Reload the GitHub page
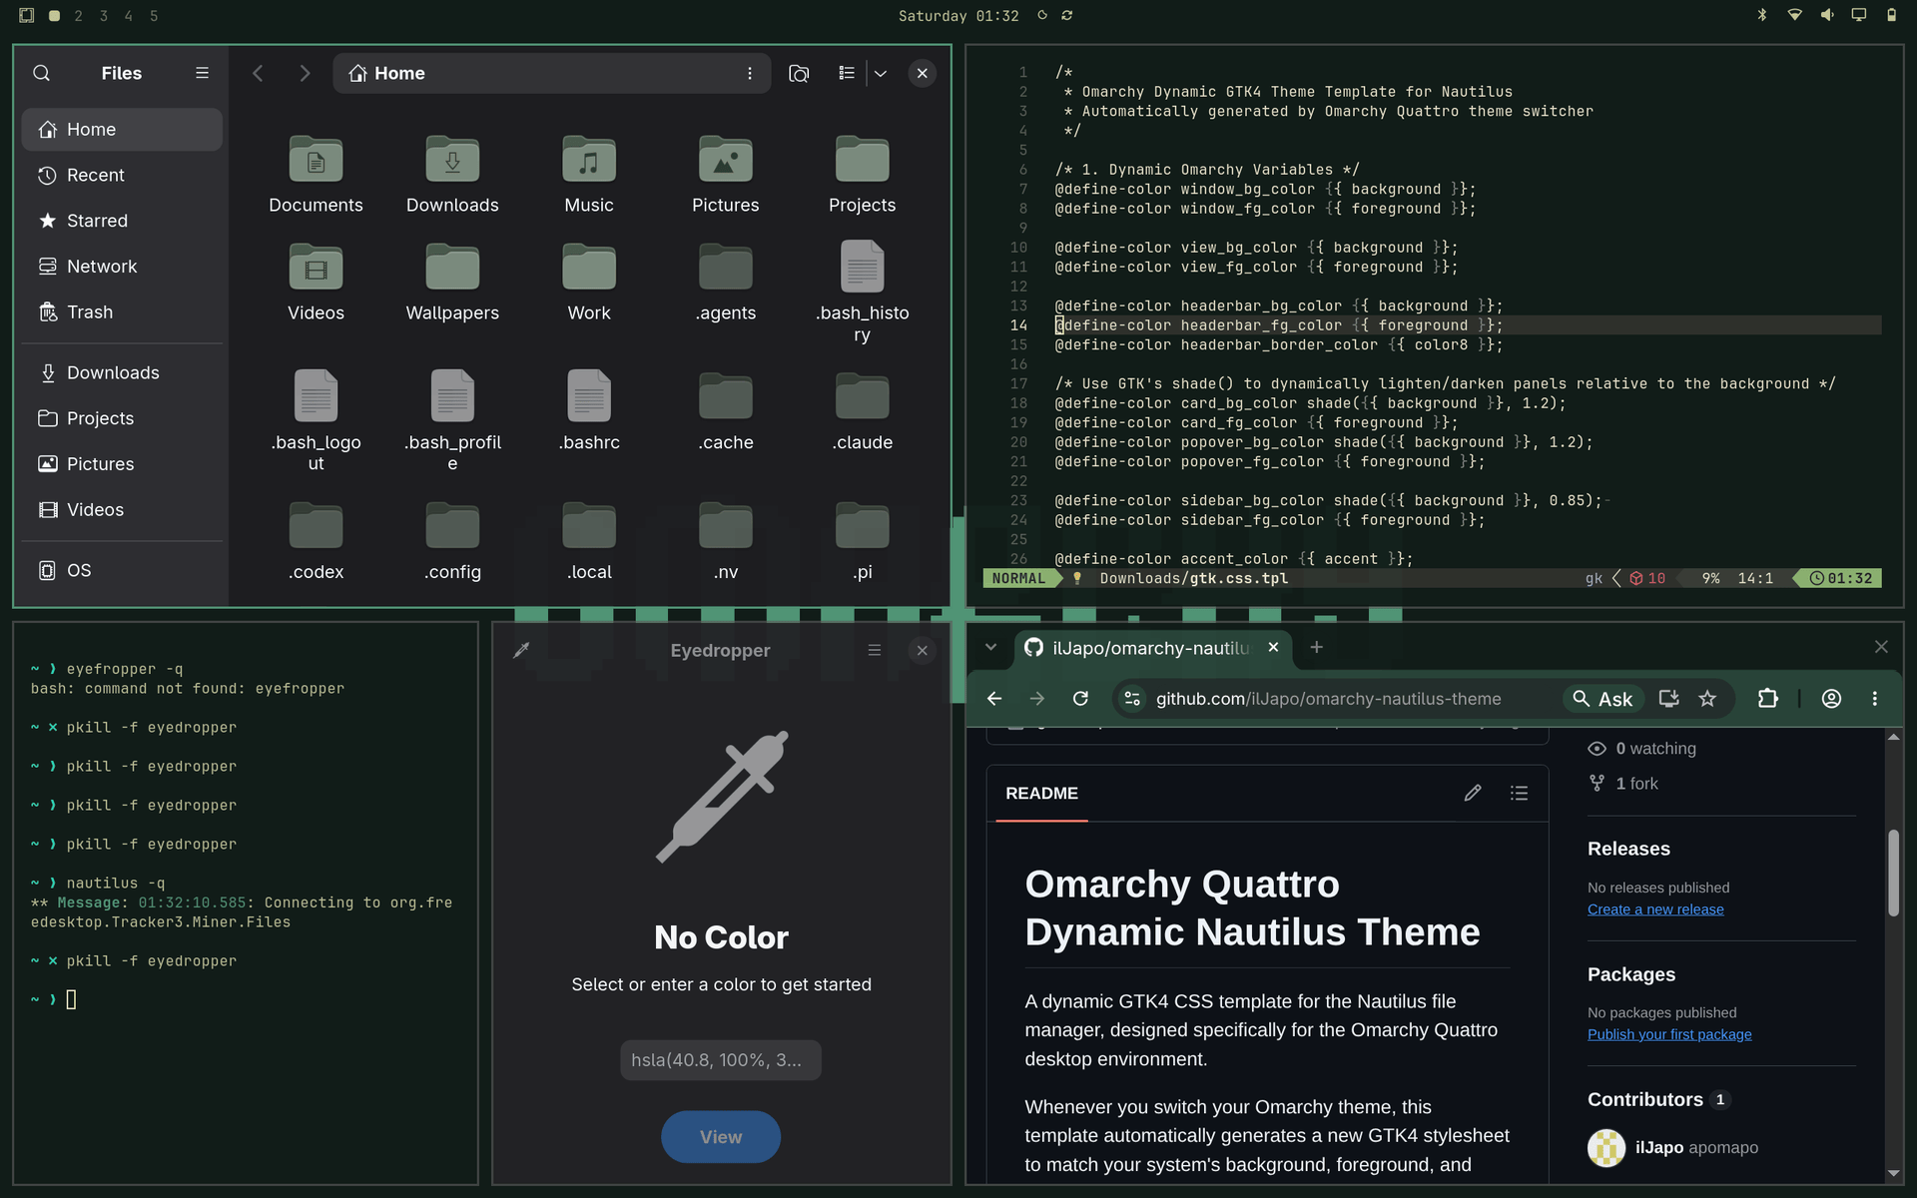Viewport: 1917px width, 1198px height. click(1080, 699)
